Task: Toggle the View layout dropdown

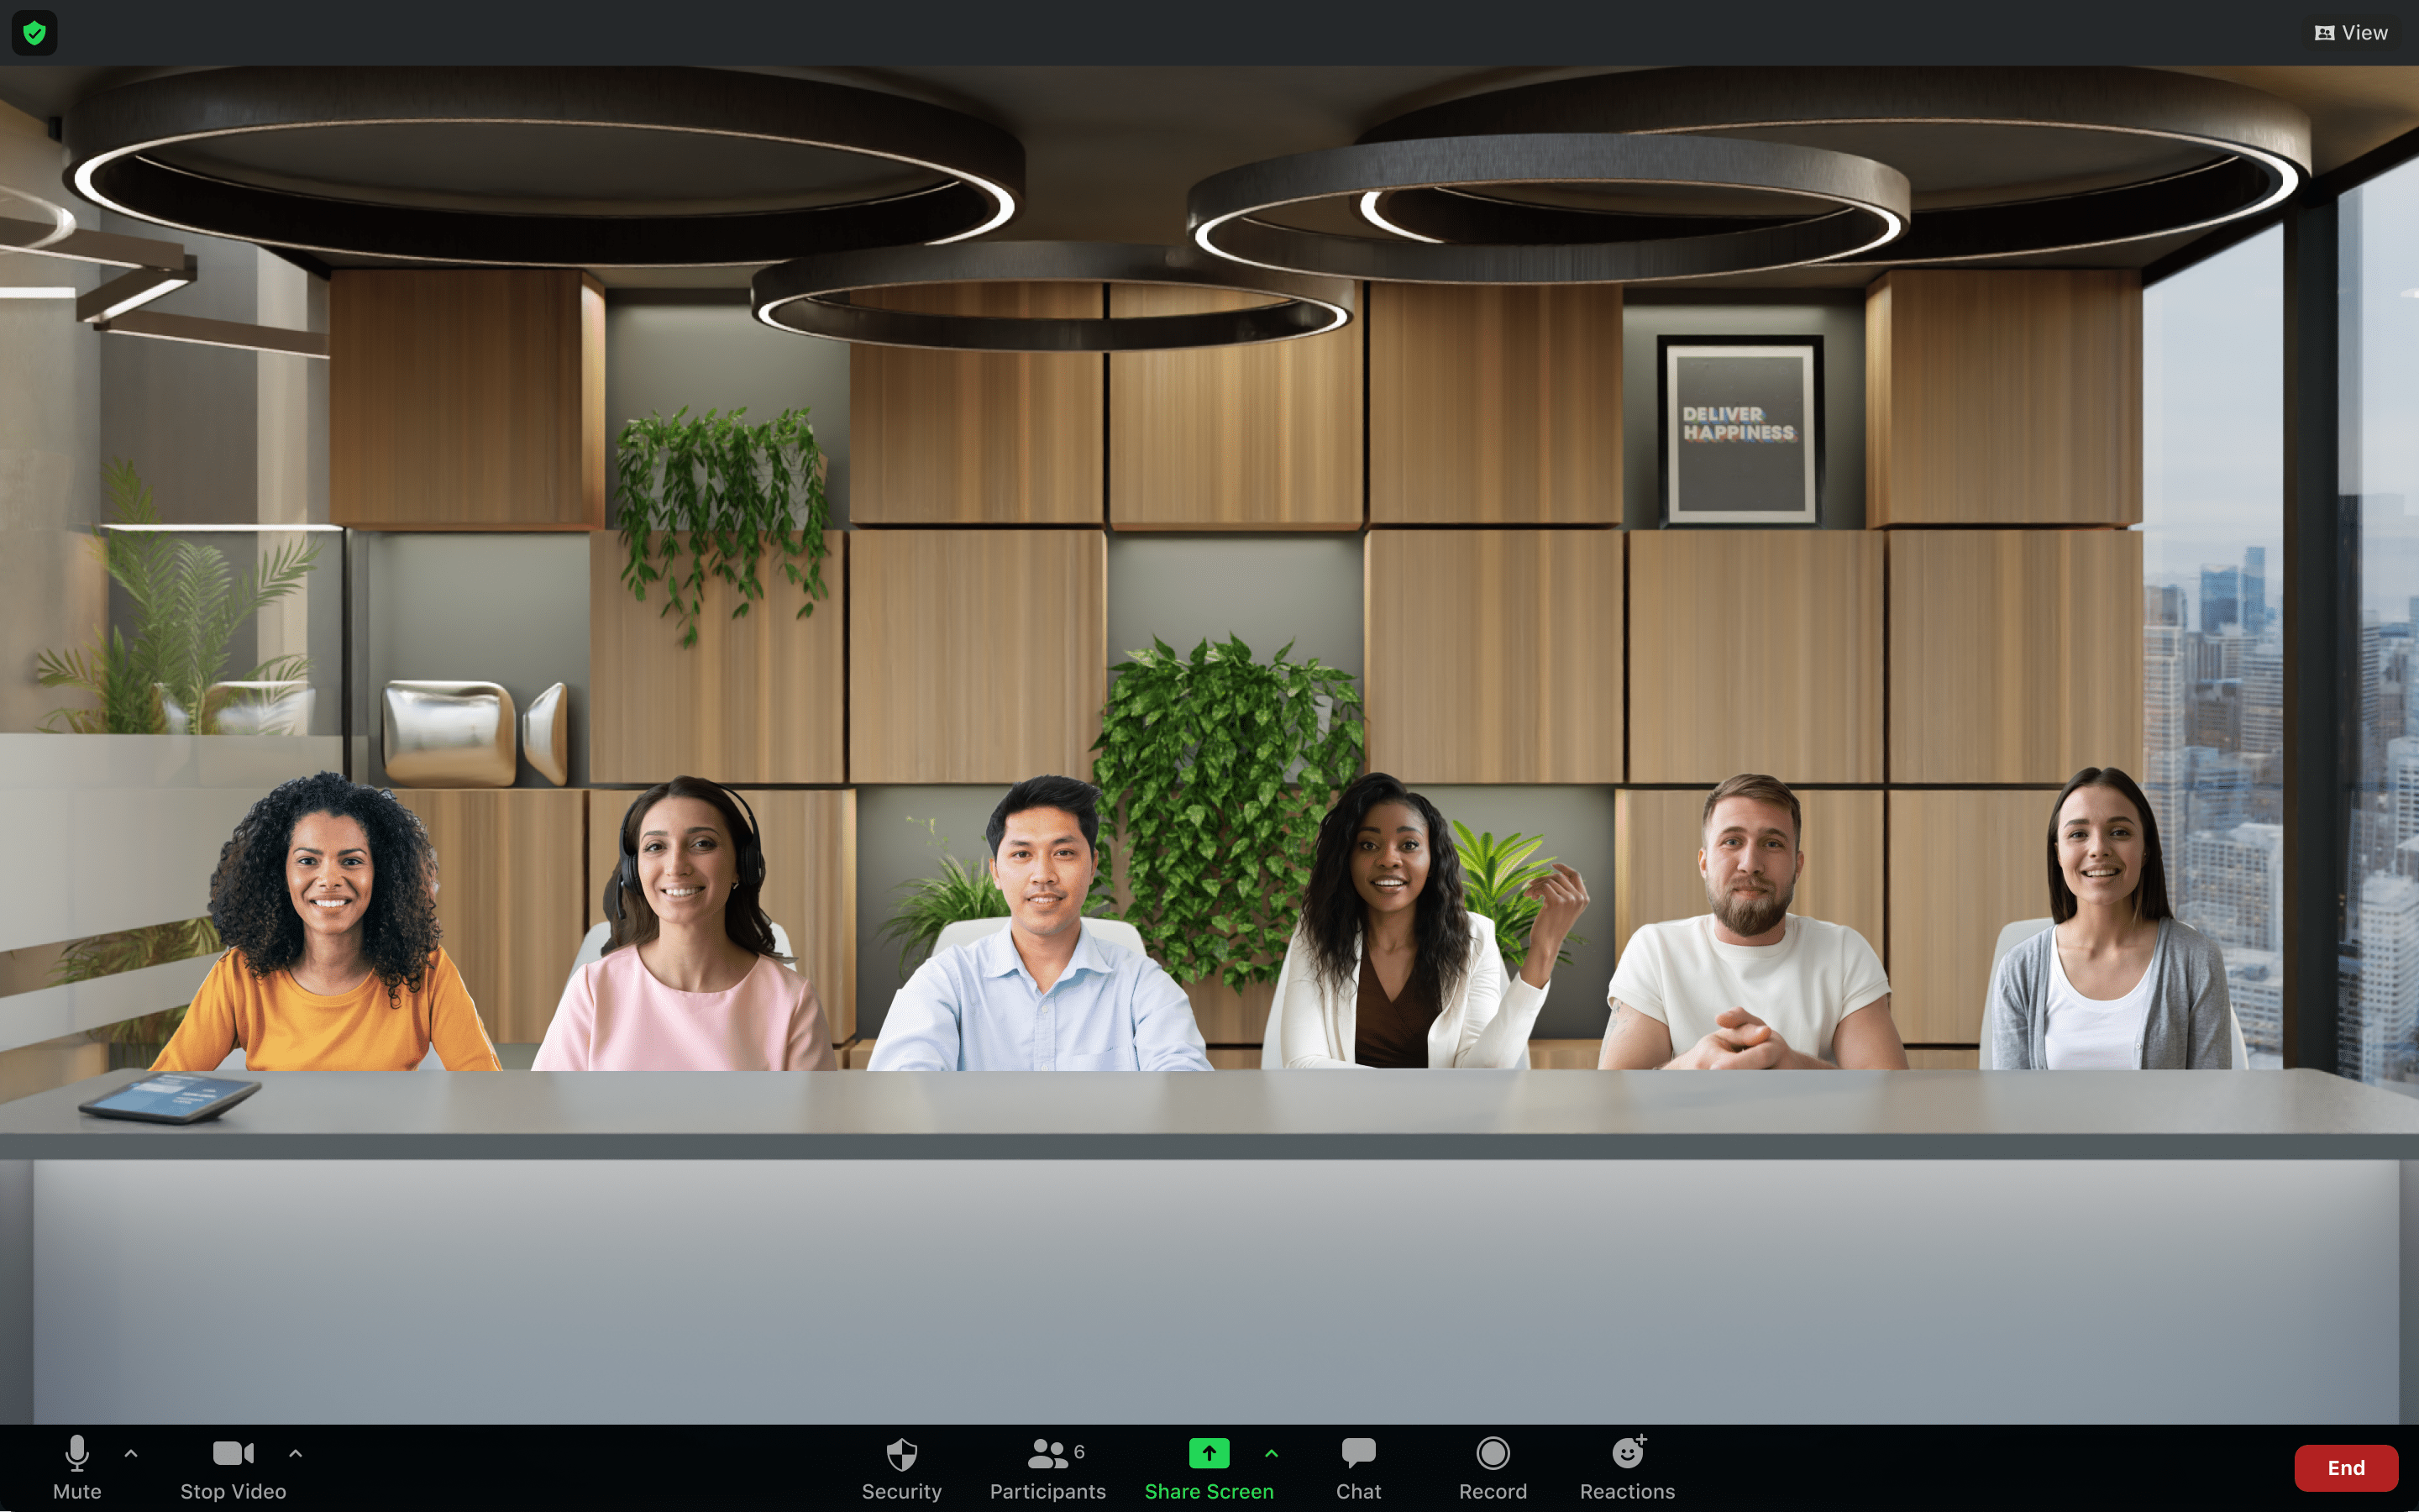Action: tap(2351, 31)
